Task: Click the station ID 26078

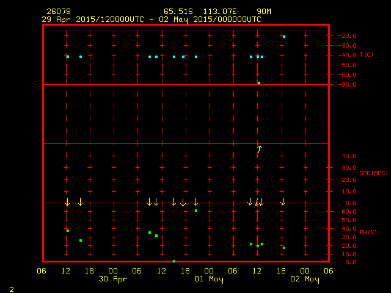Action: (x=57, y=12)
